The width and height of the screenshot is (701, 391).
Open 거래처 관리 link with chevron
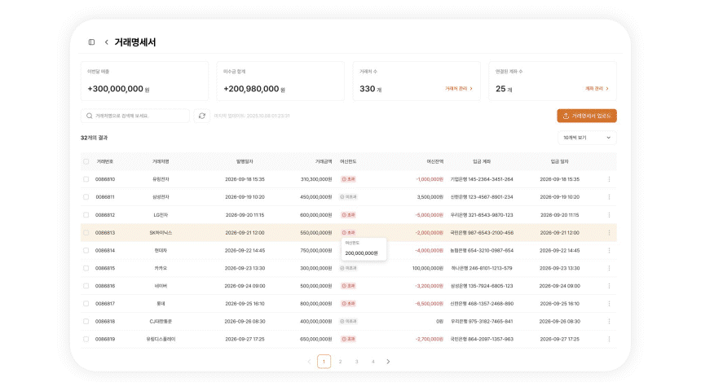458,89
